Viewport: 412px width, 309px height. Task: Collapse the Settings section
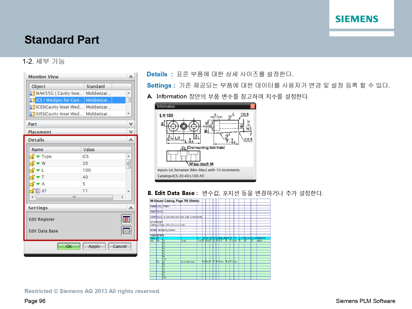[x=131, y=208]
